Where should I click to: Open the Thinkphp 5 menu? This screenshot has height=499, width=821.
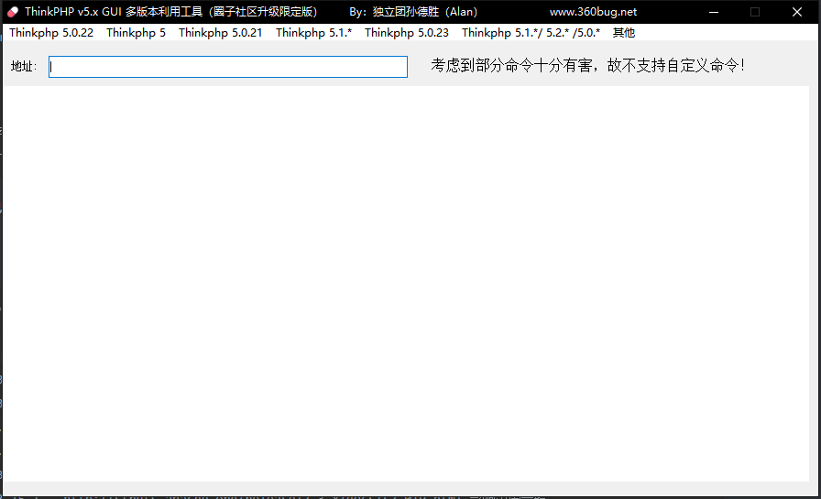(137, 32)
